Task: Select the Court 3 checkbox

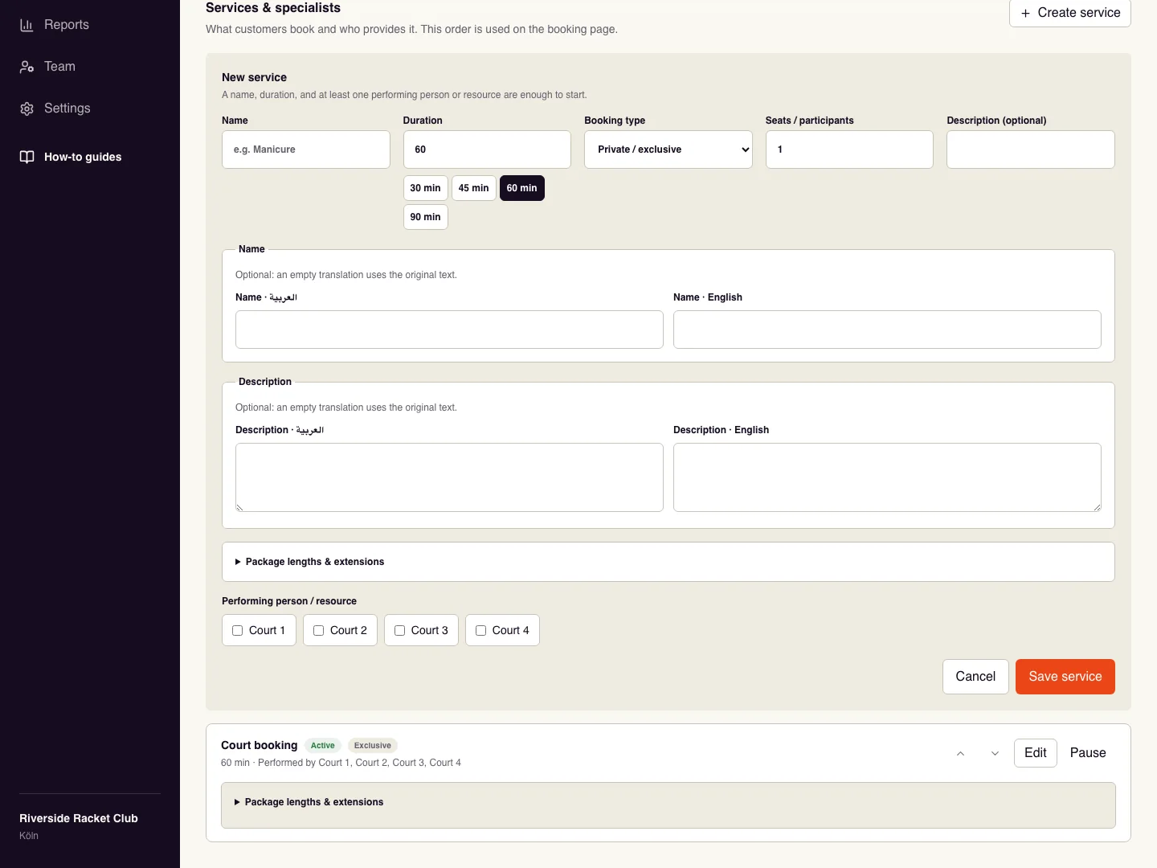Action: 400,630
